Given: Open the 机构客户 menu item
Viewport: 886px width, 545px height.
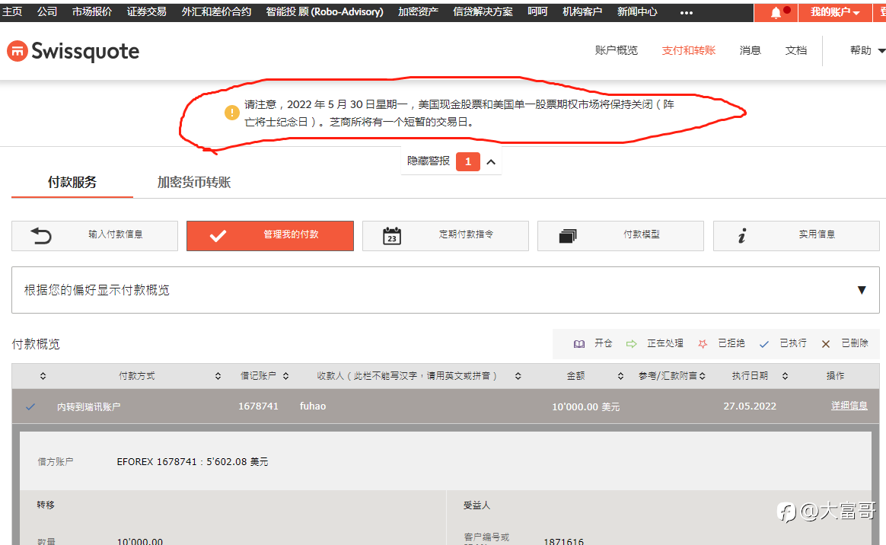Looking at the screenshot, I should (582, 11).
